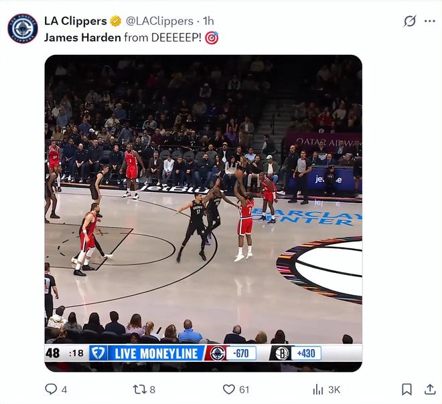442x404 pixels.
Task: Share the tweet via upload icon
Action: coord(430,389)
